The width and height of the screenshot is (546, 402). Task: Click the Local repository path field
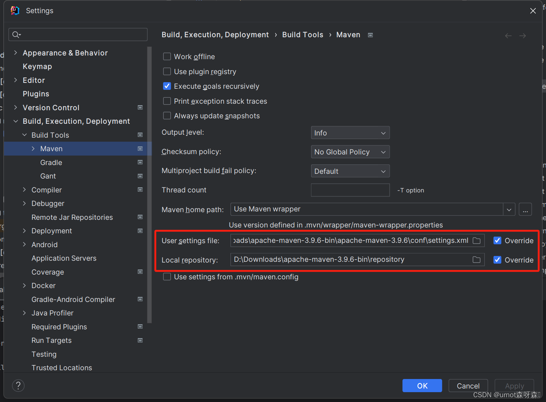[x=357, y=260]
